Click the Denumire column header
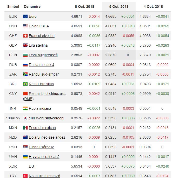 click(32, 7)
